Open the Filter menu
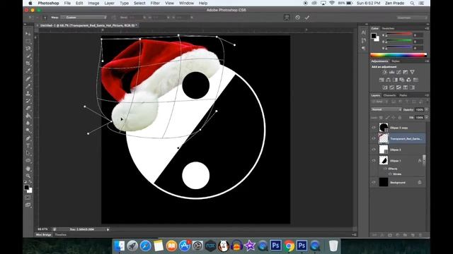Image resolution: width=453 pixels, height=254 pixels. 155,3
